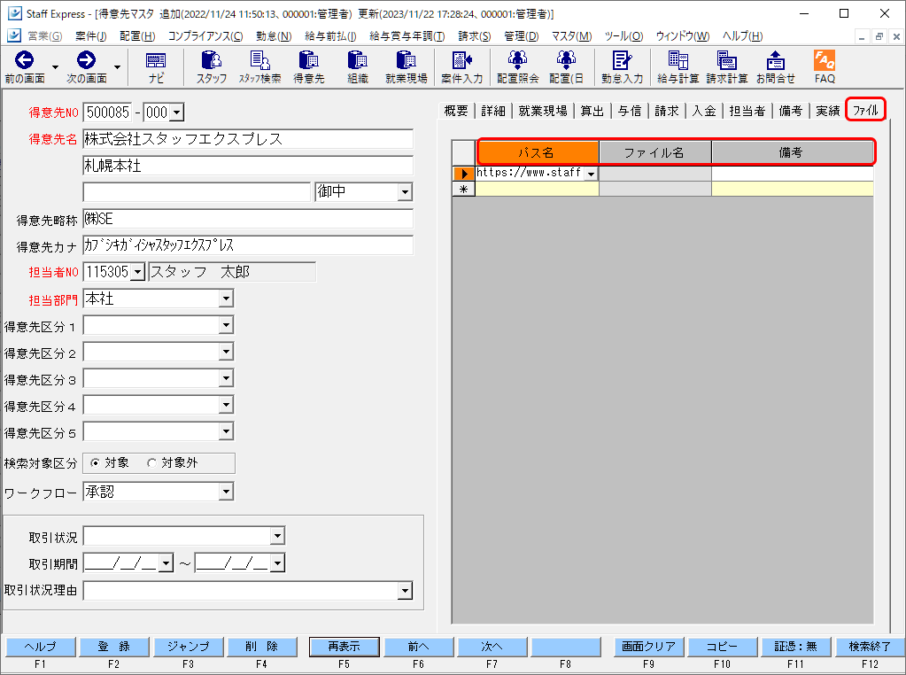Go back with the 前の画面 arrow icon

[x=24, y=60]
